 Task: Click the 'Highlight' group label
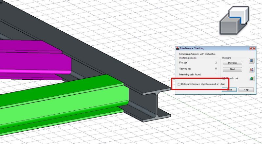(226, 58)
